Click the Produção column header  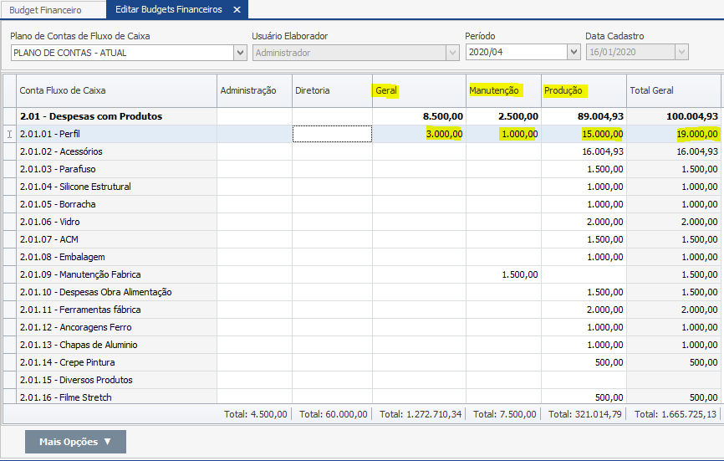(584, 90)
